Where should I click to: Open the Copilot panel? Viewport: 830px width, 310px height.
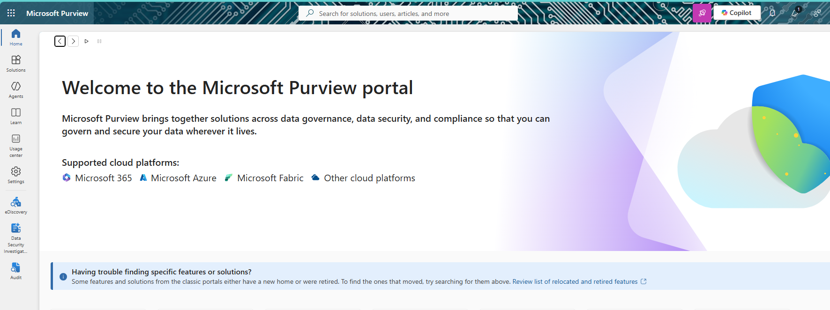737,13
